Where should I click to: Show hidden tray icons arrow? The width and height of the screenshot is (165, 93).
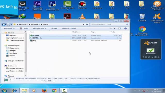pos(139,91)
